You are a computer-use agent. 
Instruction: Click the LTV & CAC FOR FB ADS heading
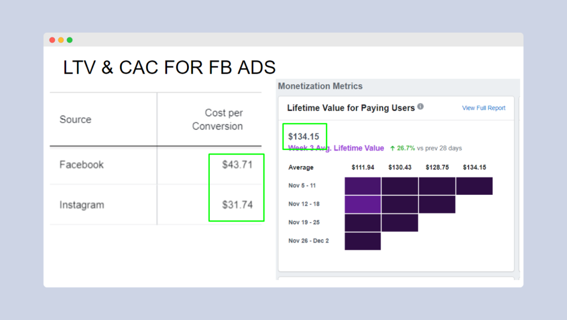pyautogui.click(x=169, y=67)
